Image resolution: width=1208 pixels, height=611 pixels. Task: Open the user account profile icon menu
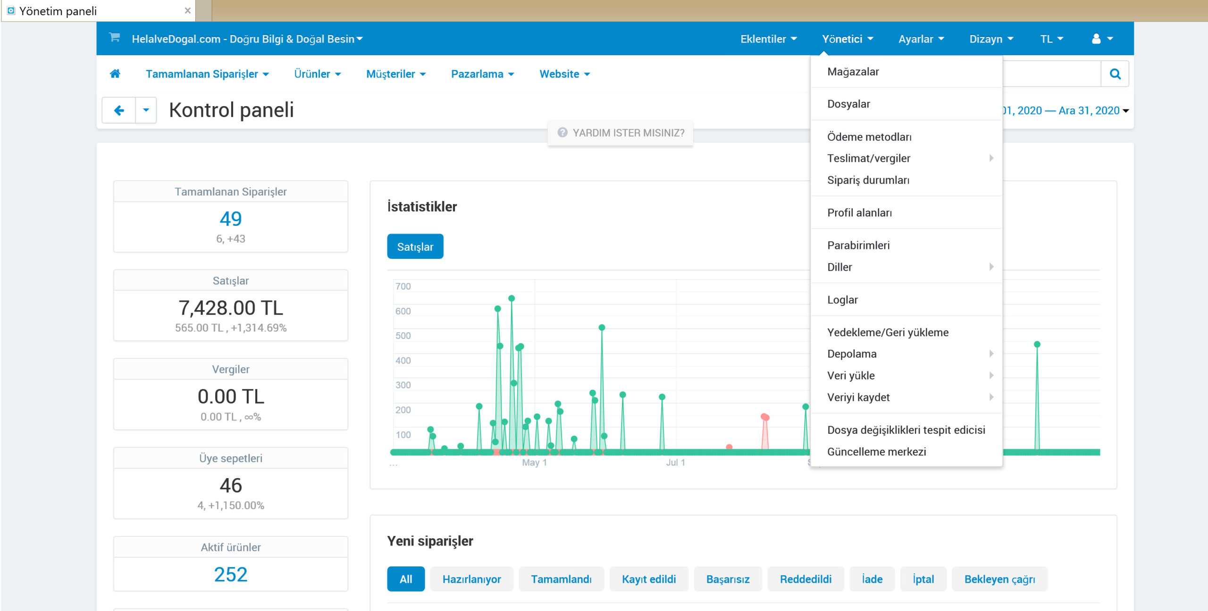click(x=1102, y=39)
